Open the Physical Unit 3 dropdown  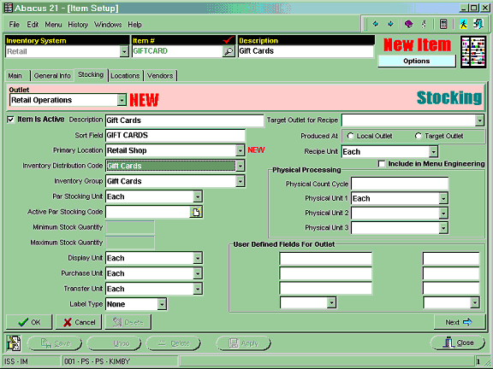coord(443,228)
